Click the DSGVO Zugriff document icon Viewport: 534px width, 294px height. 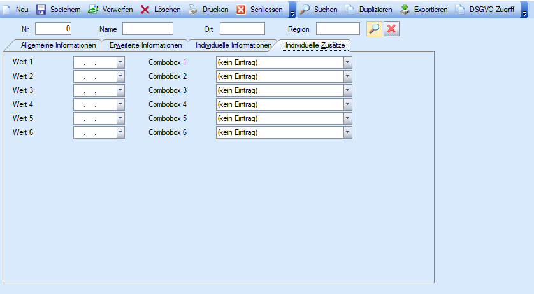(460, 10)
